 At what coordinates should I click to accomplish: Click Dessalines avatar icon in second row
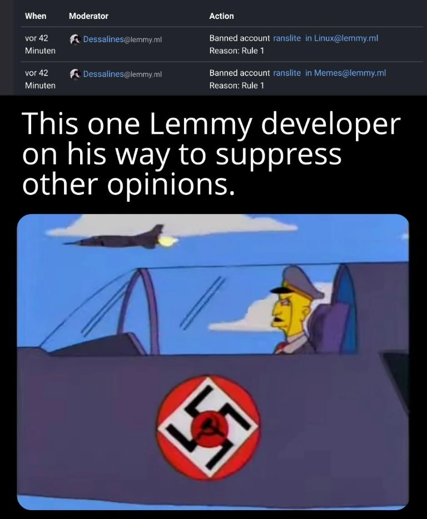76,74
